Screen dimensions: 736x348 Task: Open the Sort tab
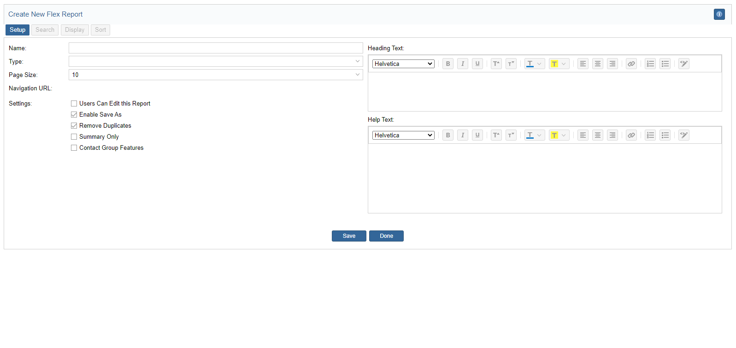(100, 30)
